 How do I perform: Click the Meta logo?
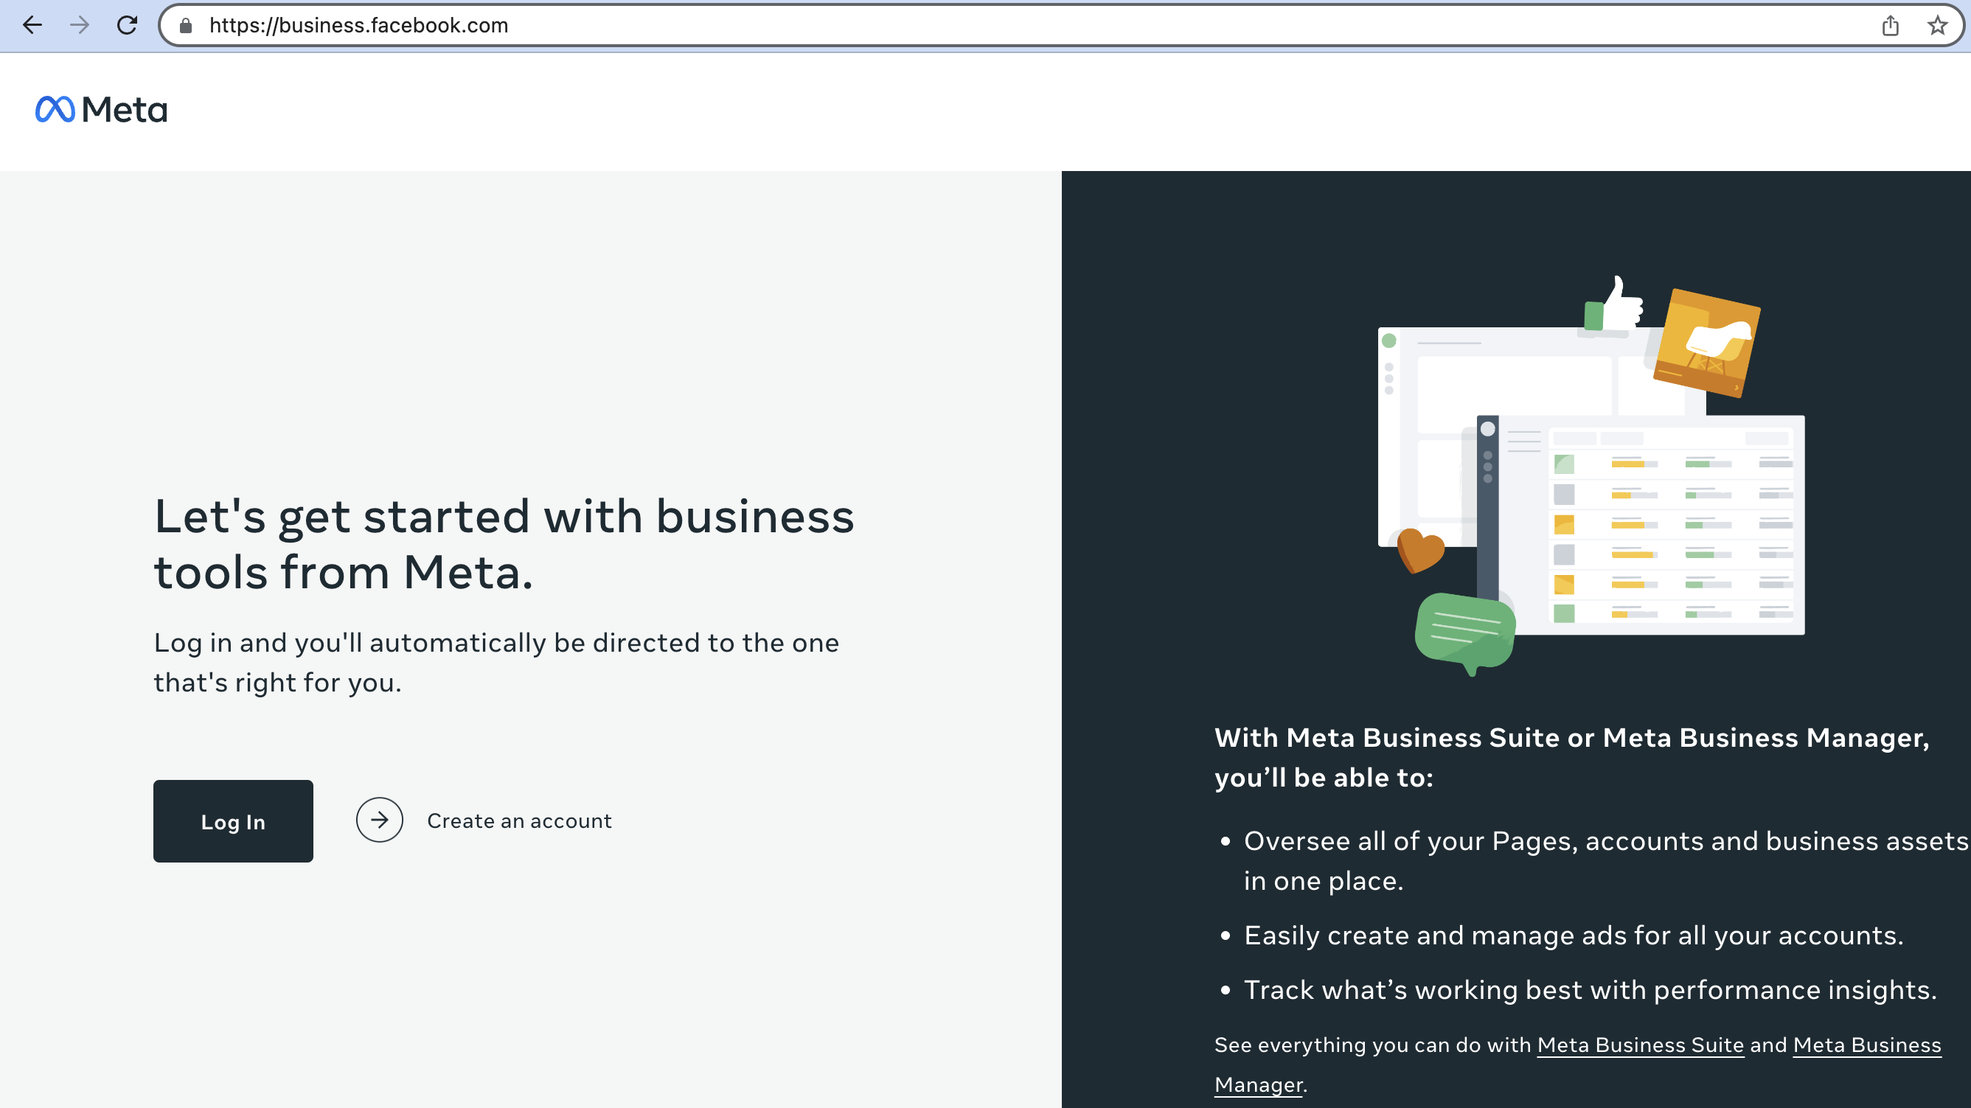pyautogui.click(x=102, y=109)
